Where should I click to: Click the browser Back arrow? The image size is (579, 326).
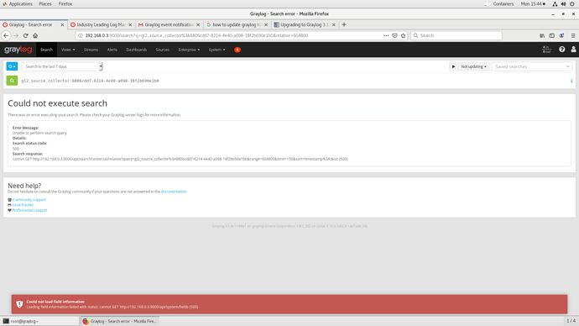(x=6, y=35)
